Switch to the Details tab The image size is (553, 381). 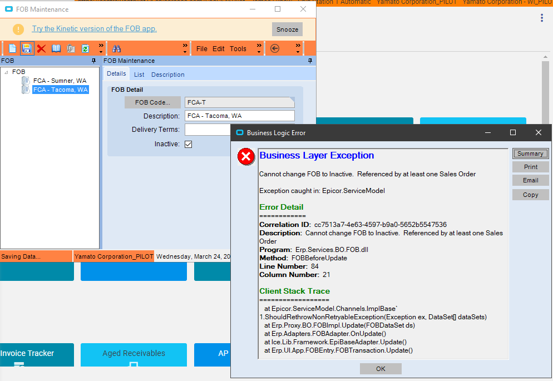(x=116, y=73)
